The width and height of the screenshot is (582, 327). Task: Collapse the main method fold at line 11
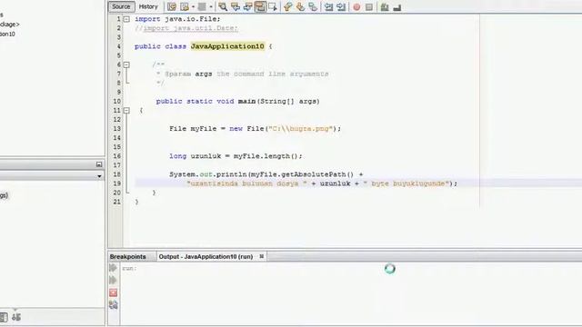click(x=126, y=111)
